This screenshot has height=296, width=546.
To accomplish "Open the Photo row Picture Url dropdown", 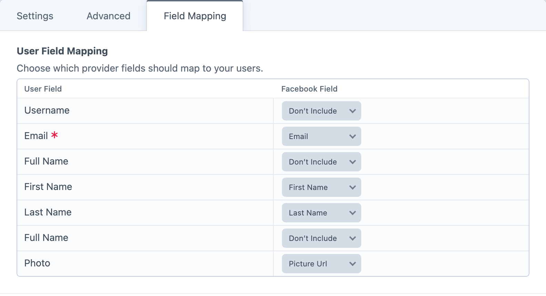I will point(321,264).
